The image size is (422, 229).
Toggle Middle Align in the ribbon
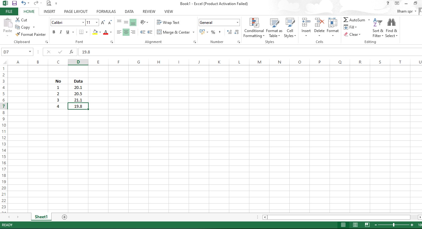[126, 22]
